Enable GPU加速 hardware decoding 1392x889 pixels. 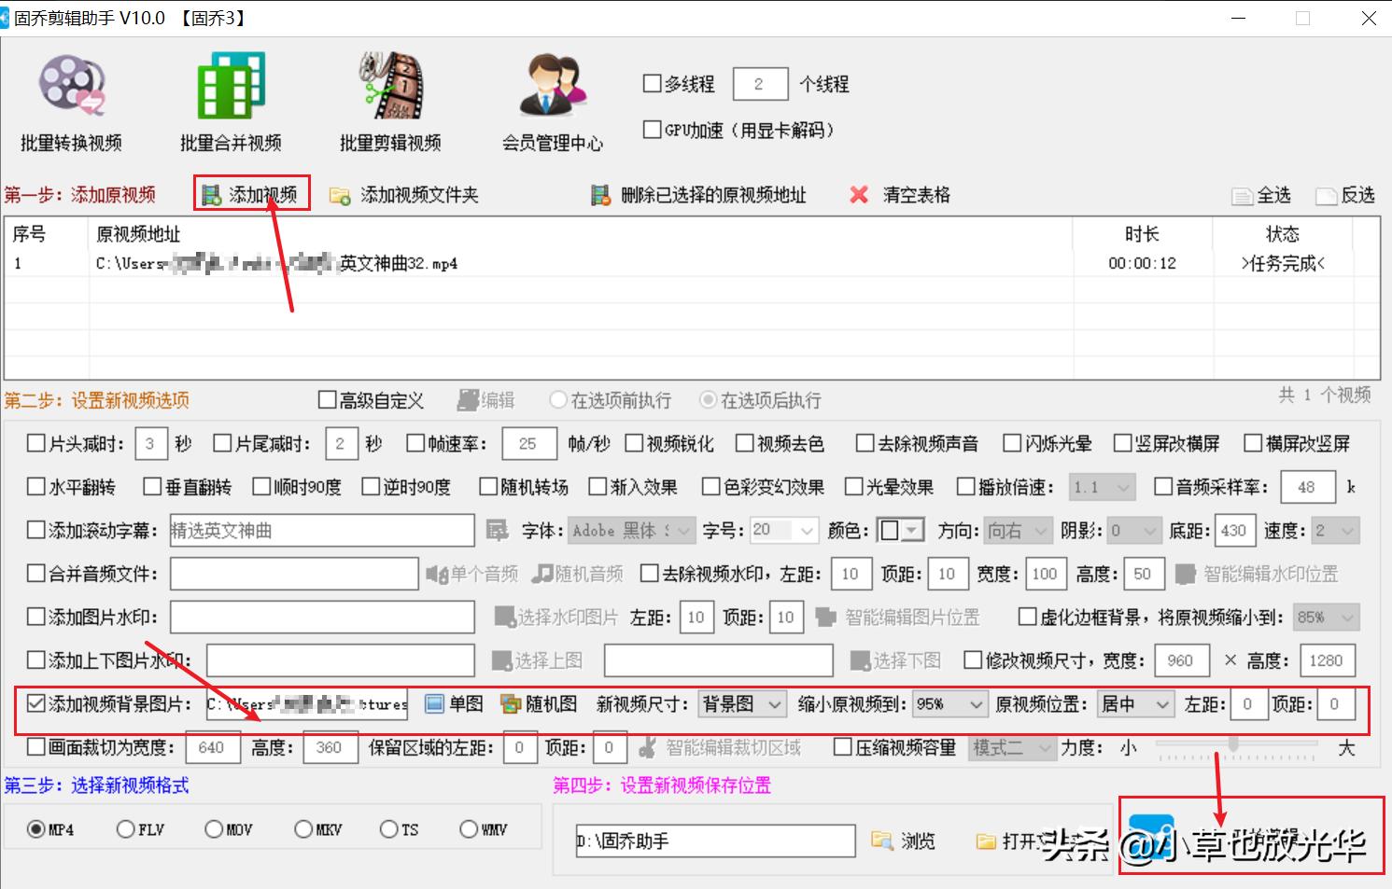651,129
